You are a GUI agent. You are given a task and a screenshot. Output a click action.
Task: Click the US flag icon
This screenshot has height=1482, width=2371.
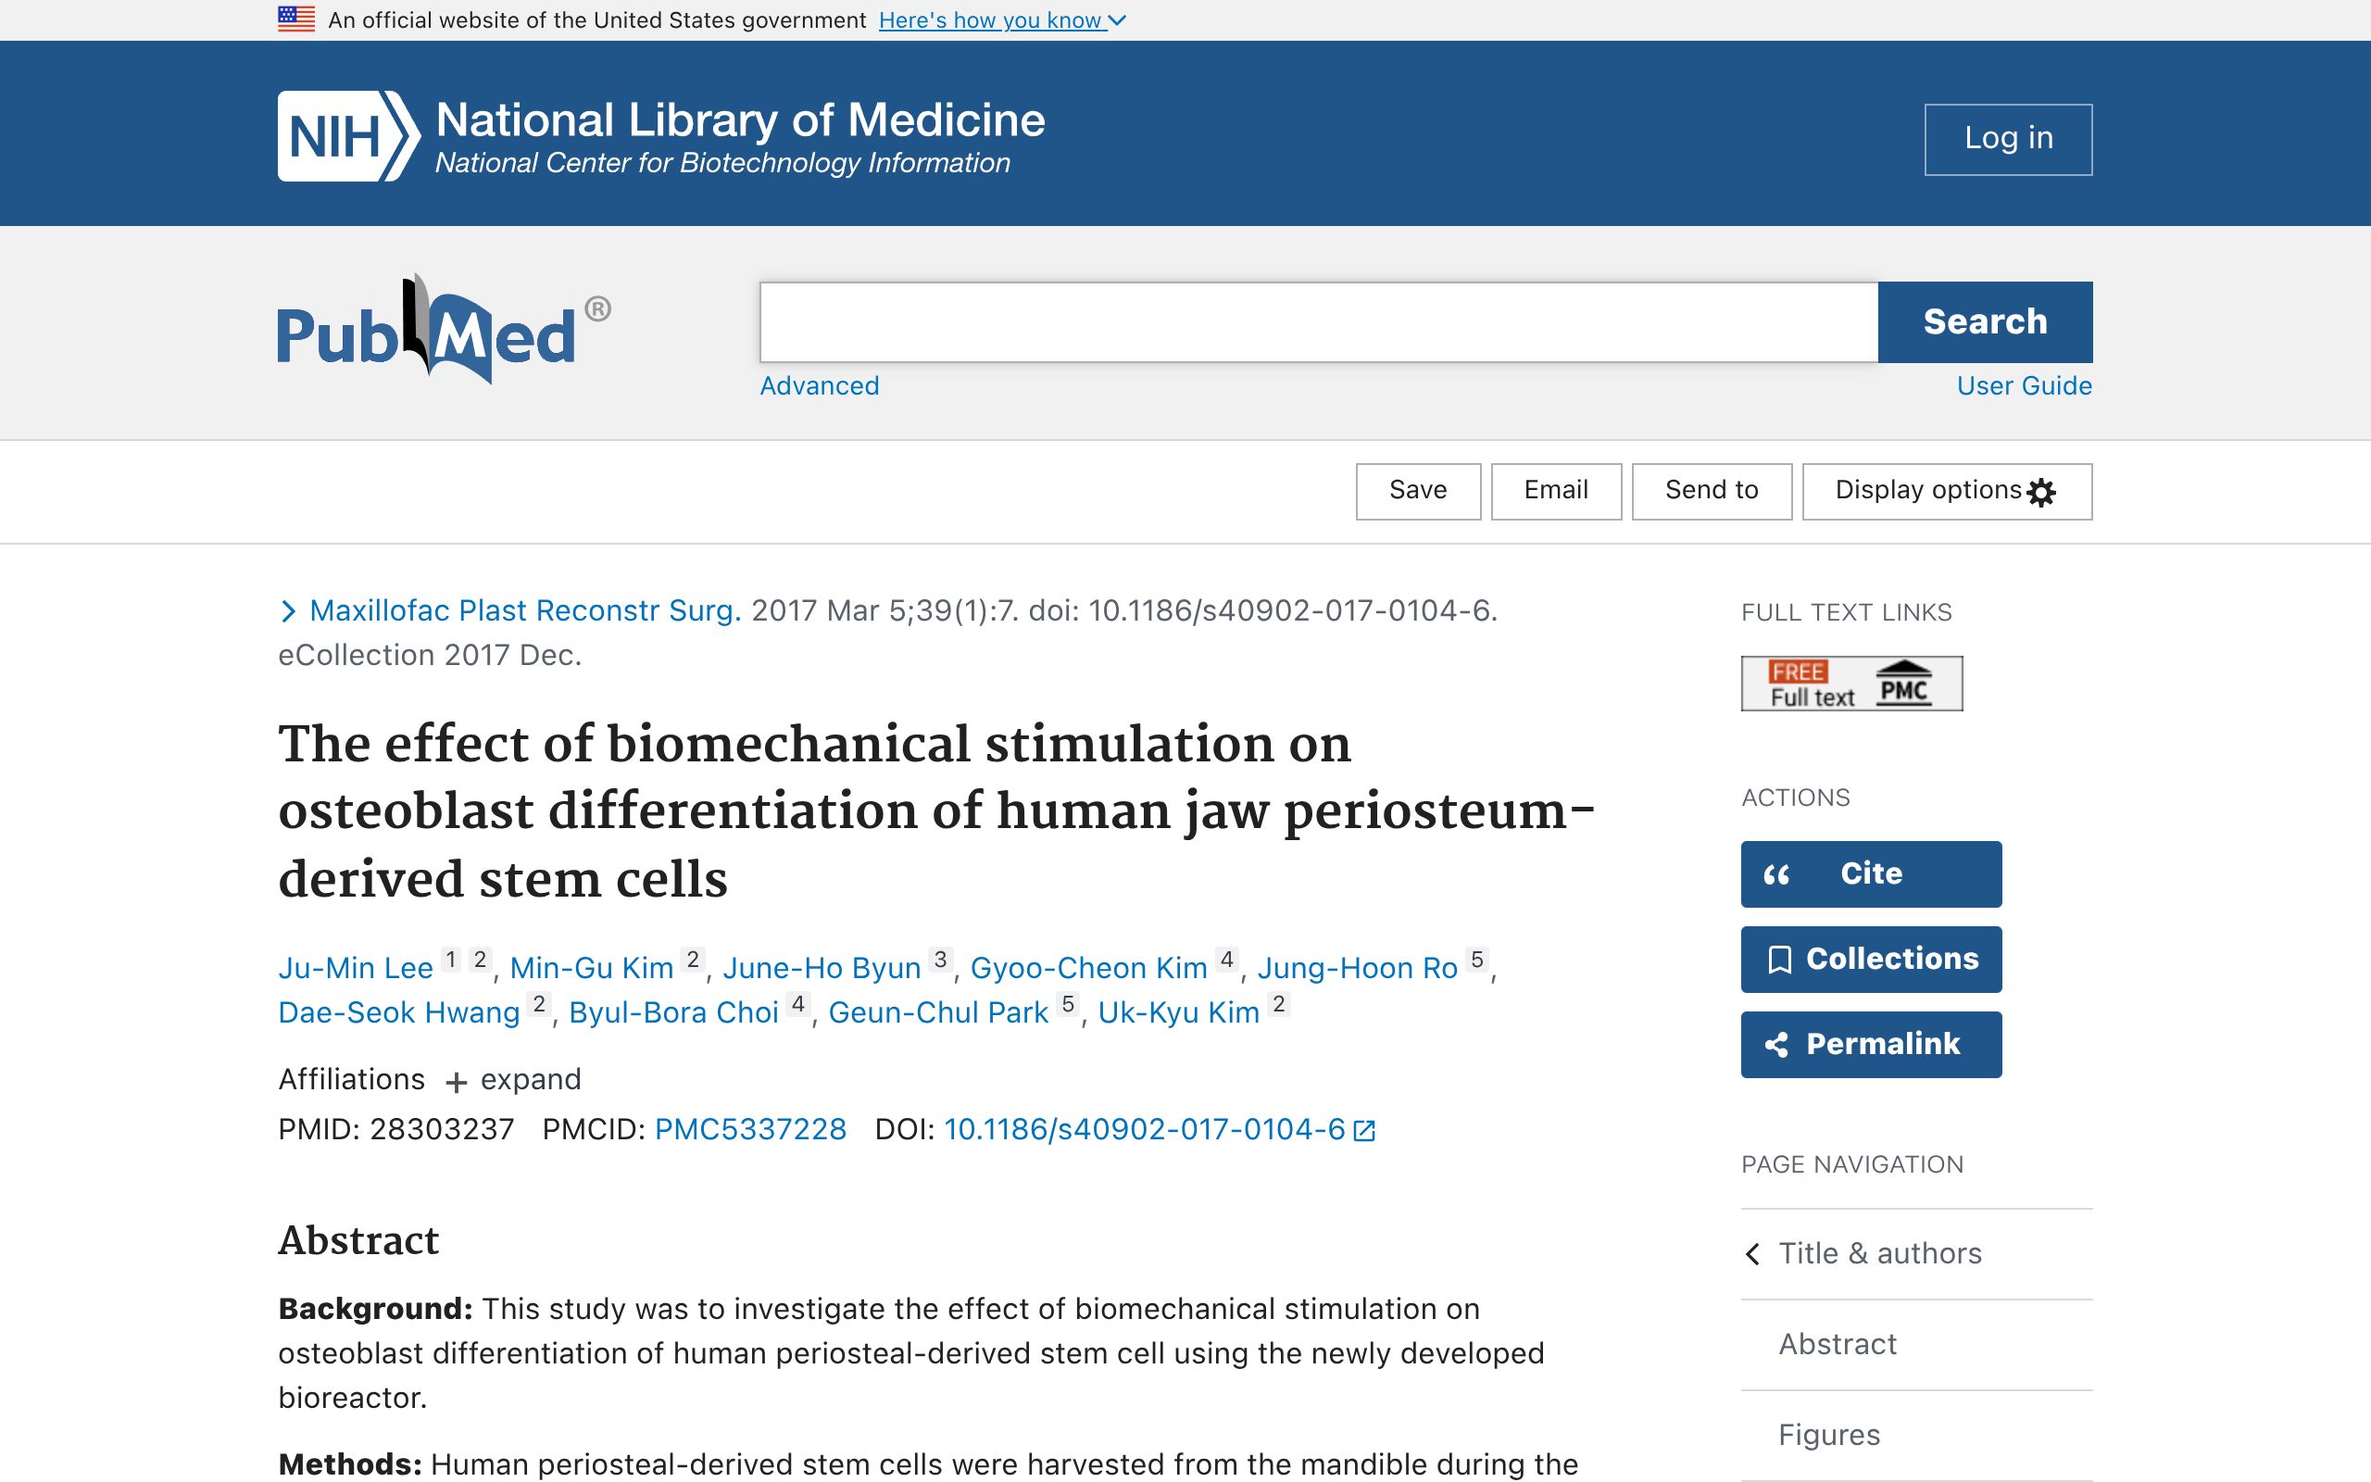click(295, 19)
